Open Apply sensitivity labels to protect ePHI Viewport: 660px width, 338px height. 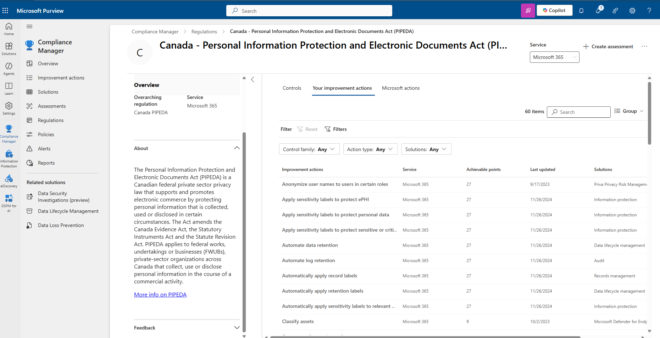pos(325,199)
